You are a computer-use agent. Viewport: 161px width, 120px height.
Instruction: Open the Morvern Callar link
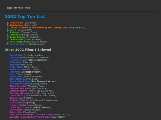tap(18, 105)
